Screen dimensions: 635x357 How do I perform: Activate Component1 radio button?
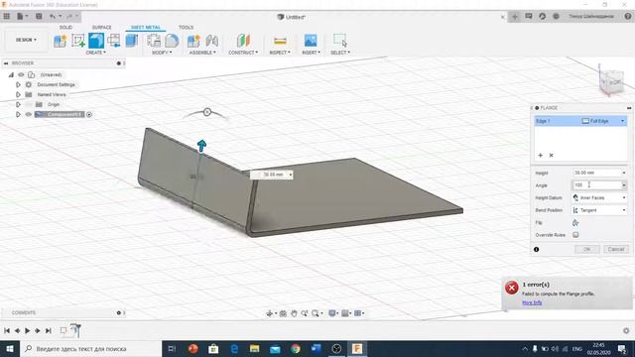point(89,115)
